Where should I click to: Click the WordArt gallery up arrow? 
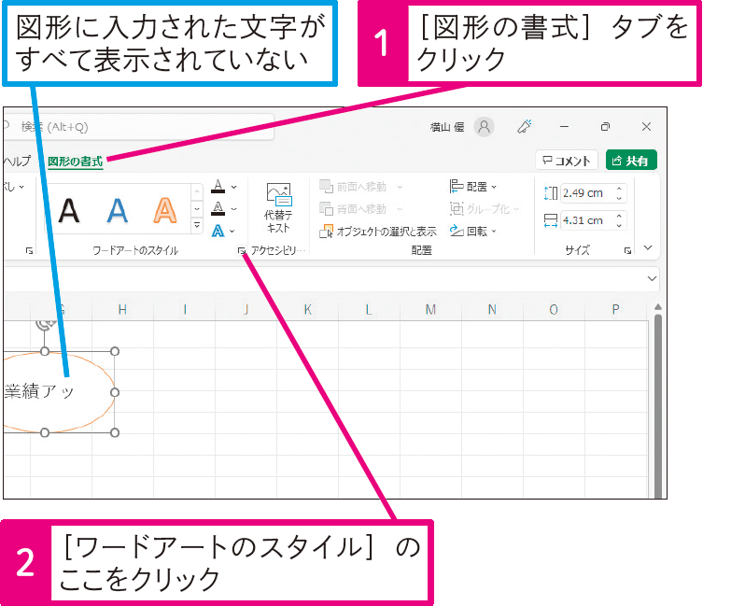(x=197, y=191)
